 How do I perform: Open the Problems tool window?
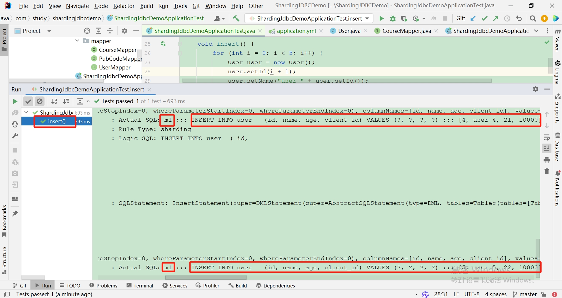coord(103,286)
